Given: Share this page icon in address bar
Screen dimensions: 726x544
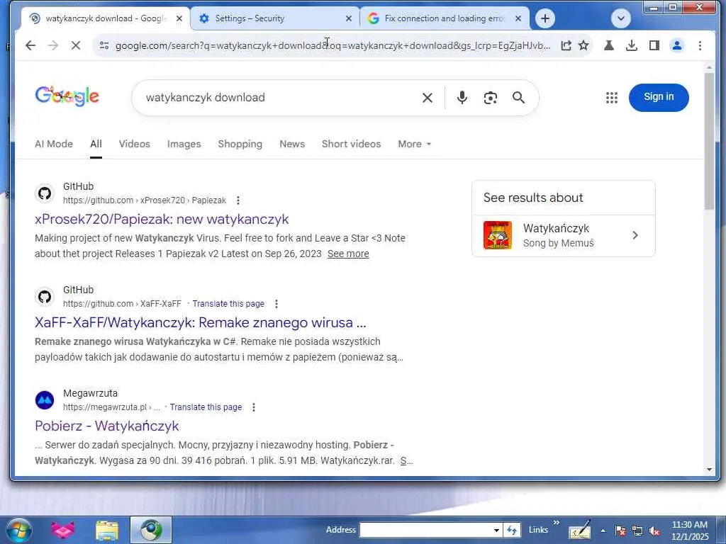Looking at the screenshot, I should click(566, 45).
